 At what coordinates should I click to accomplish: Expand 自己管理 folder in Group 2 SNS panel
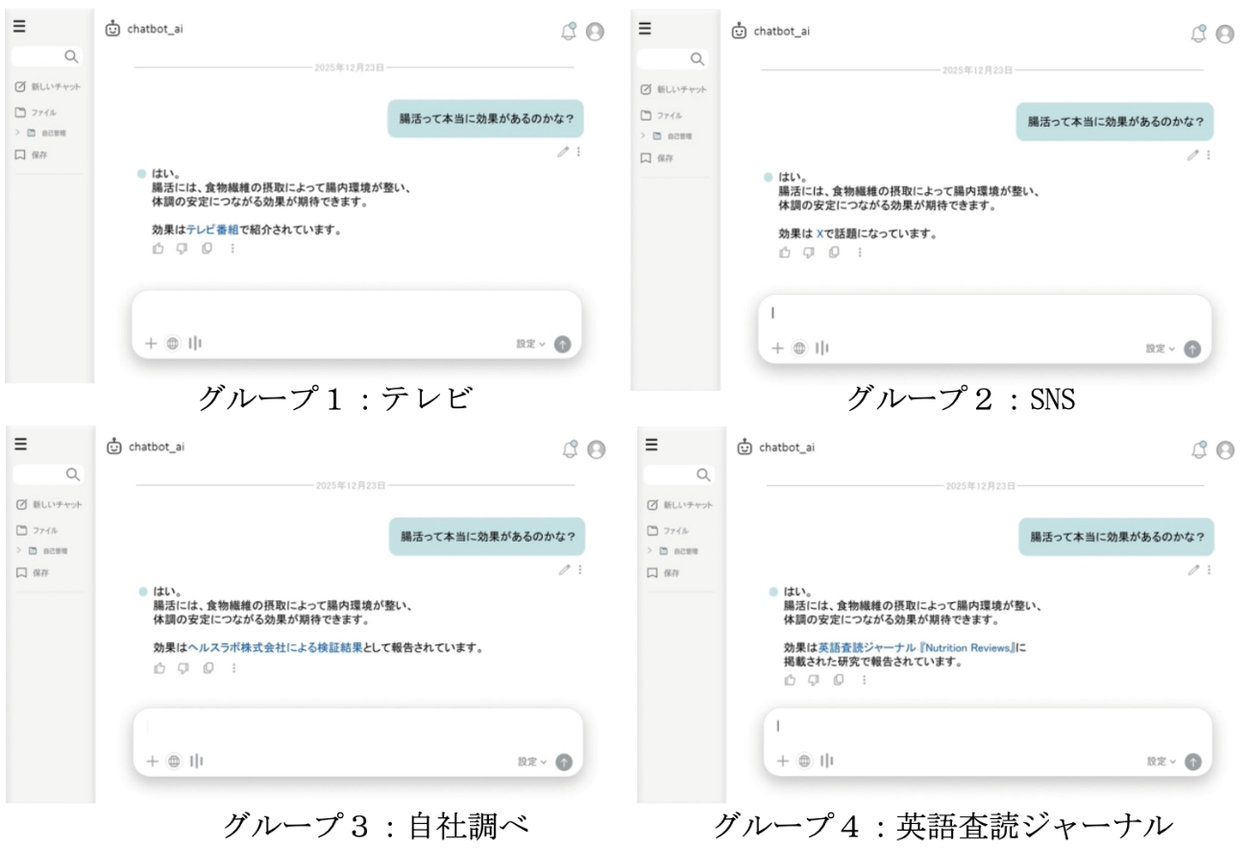(644, 134)
